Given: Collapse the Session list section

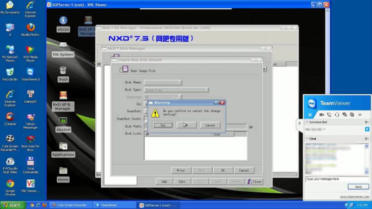Looking at the screenshot, I should coord(307,122).
